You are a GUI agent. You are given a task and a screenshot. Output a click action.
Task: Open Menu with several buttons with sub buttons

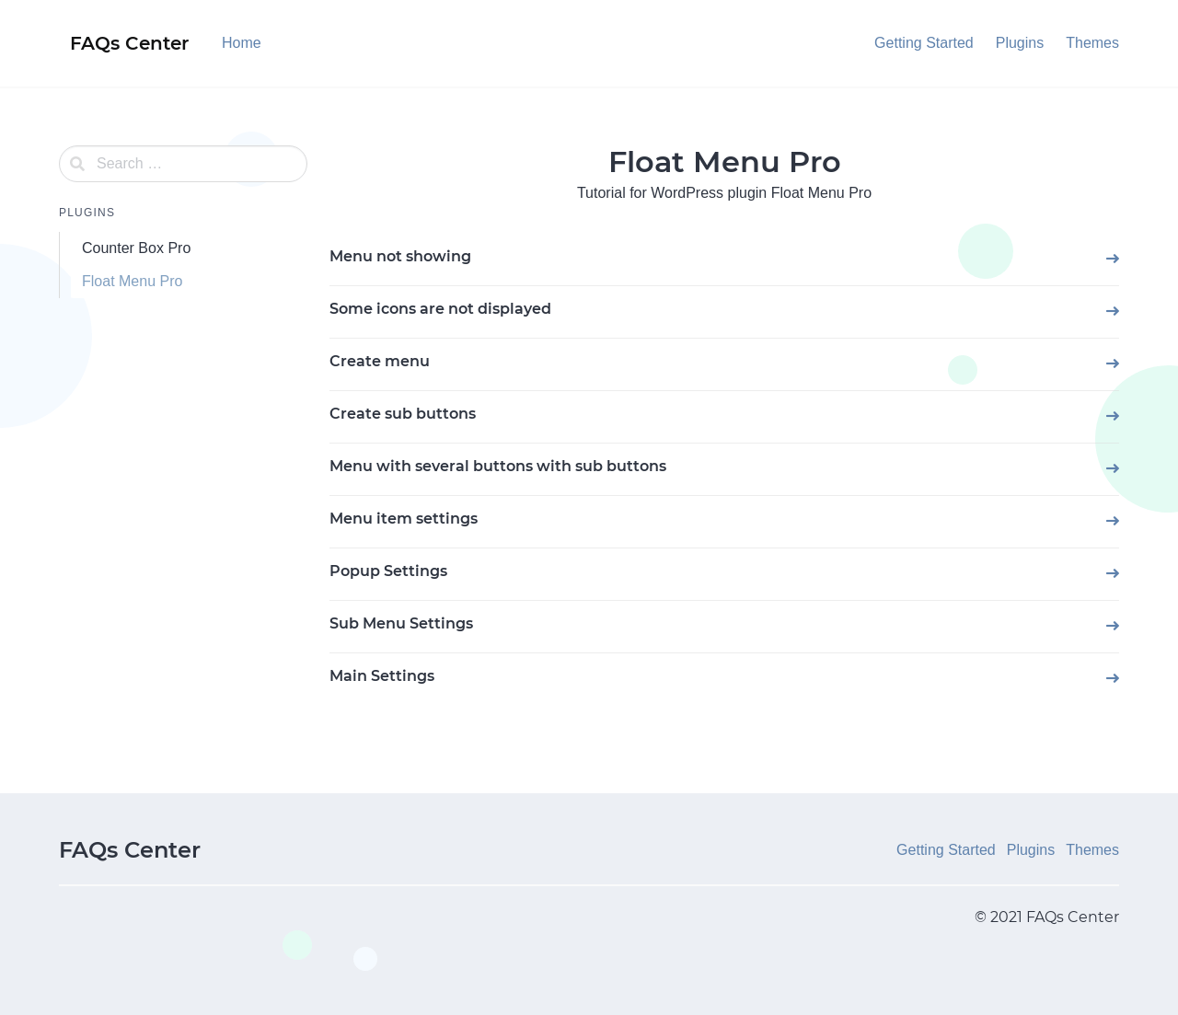tap(498, 467)
